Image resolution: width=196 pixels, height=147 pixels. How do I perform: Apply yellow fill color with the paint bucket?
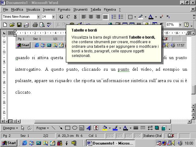point(105,128)
